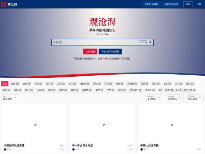Click author avatar under 中国山脉分布图

(x=142, y=149)
